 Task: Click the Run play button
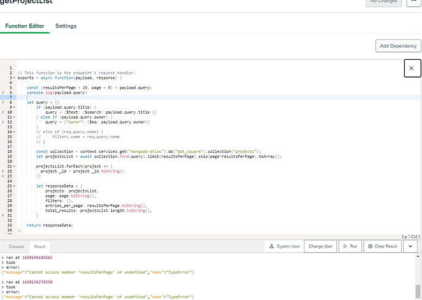[x=351, y=246]
